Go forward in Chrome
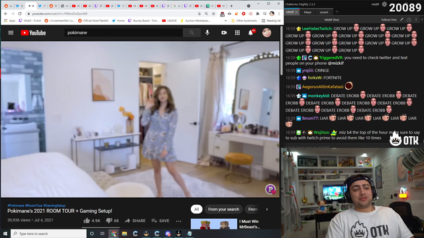This screenshot has width=424, height=238. 13,13
